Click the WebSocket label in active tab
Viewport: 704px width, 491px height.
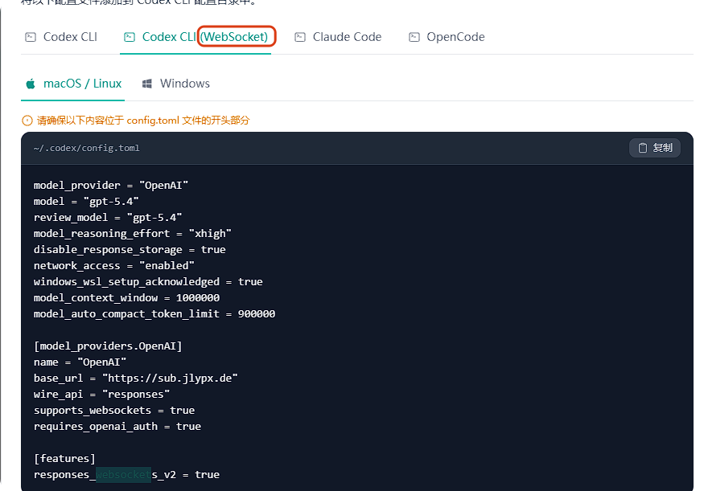234,37
